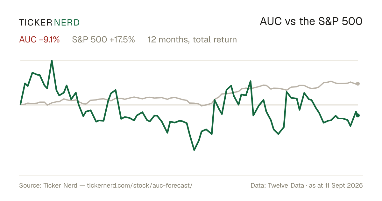This screenshot has height=201, width=382.
Task: Click the lowest trough of the AUC line
Action: tap(194, 150)
